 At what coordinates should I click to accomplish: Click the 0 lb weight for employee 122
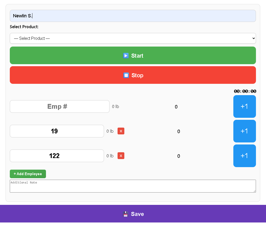click(x=110, y=156)
